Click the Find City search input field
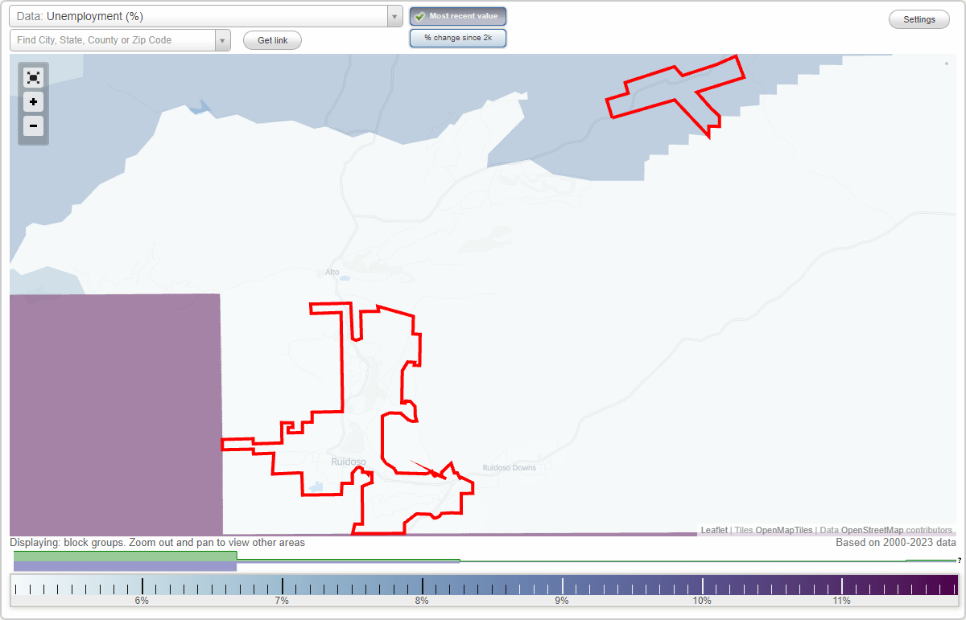966x620 pixels. pos(113,39)
